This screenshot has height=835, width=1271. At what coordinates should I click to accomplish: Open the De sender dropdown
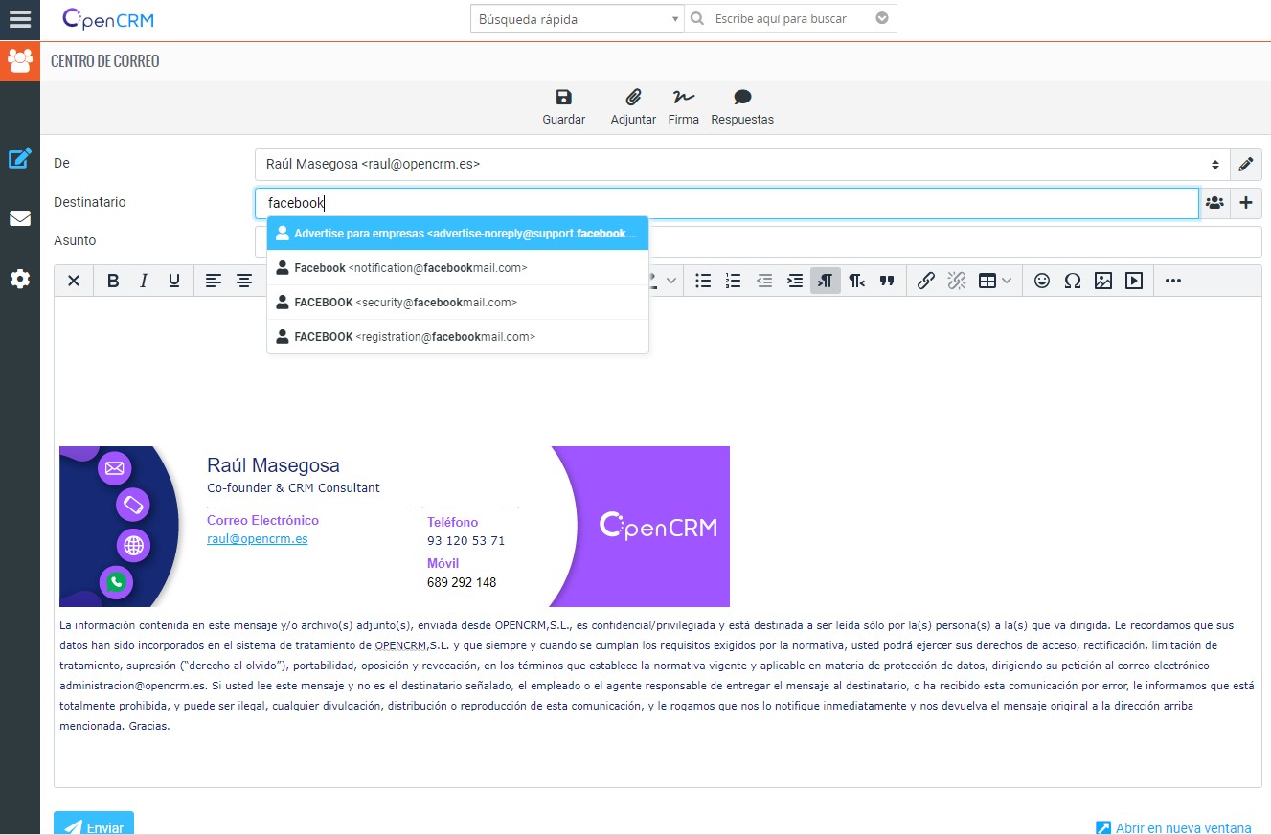(740, 165)
